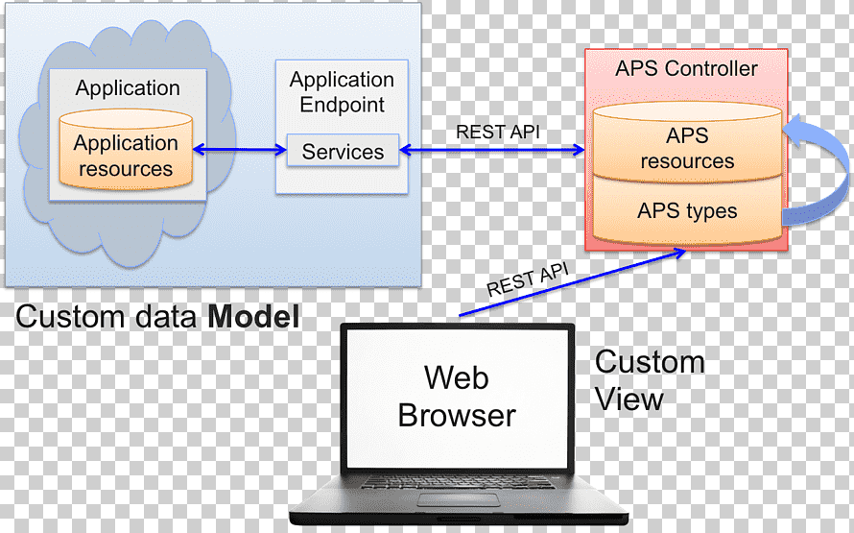Click the Application title in the cloud
This screenshot has width=854, height=533.
(x=128, y=87)
